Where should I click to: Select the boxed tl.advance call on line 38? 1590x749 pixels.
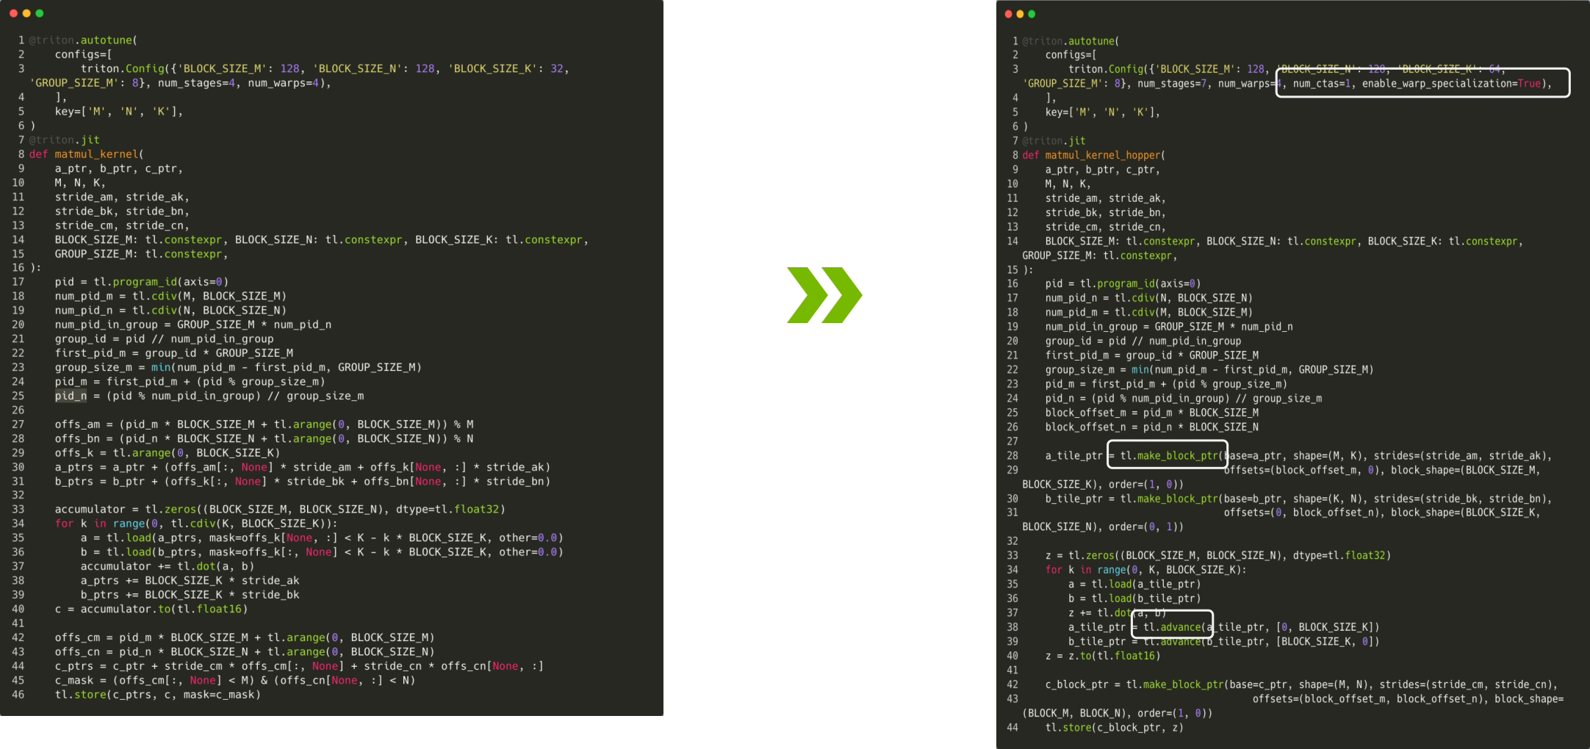[1173, 627]
